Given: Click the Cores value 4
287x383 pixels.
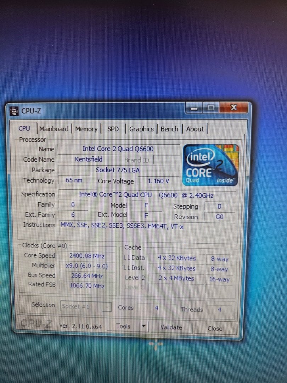Looking at the screenshot, I should pos(157,308).
